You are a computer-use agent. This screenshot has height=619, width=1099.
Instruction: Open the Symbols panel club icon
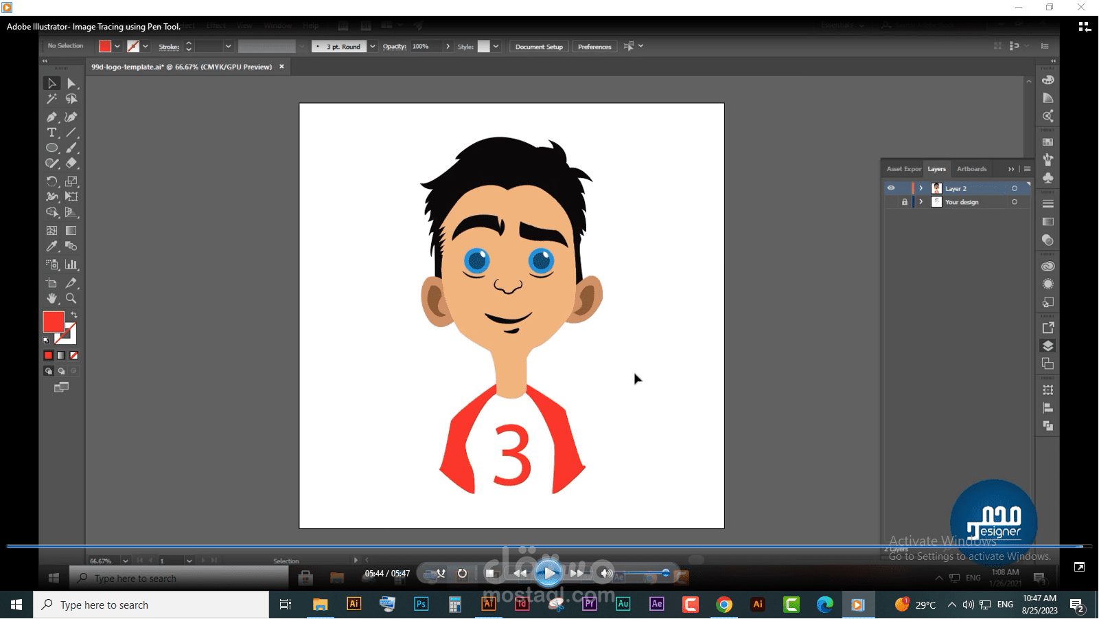pyautogui.click(x=1048, y=178)
